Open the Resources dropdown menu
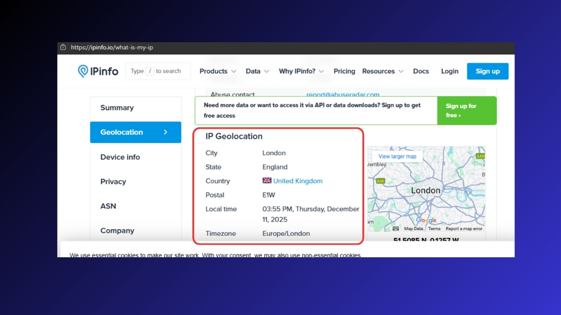The height and width of the screenshot is (315, 561). pos(383,71)
